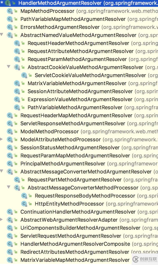The width and height of the screenshot is (158, 265).
Task: Click the class icon of RequestParamMethodArgumentResolver
Action: (x=17, y=59)
